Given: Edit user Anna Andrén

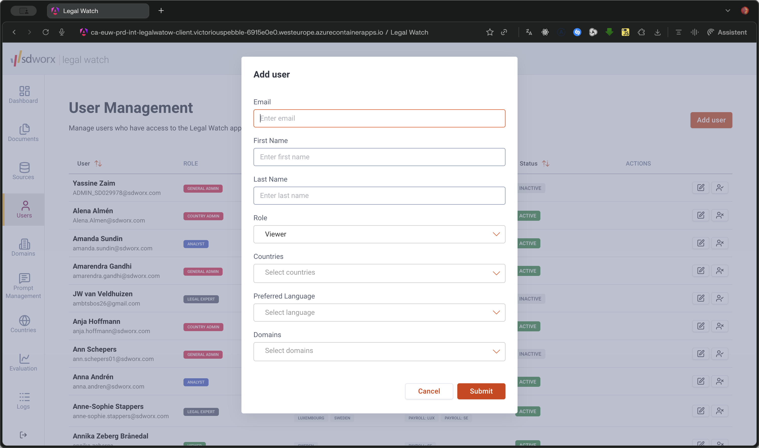Looking at the screenshot, I should (701, 381).
